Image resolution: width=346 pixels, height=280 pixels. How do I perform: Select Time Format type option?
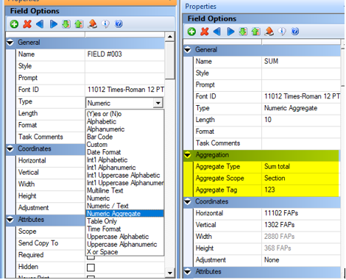pos(124,229)
